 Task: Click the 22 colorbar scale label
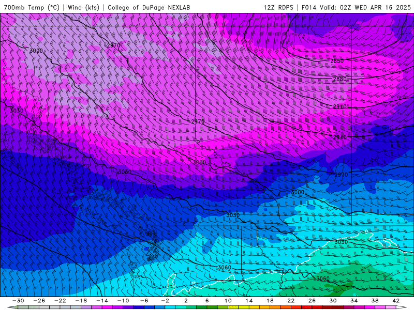(291, 301)
